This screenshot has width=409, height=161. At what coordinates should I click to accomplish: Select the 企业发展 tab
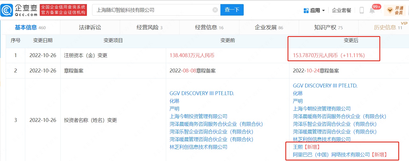pos(269,27)
